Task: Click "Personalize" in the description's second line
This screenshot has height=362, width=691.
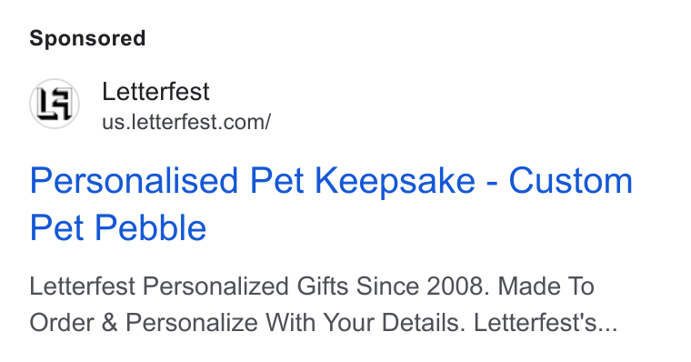Action: point(192,323)
